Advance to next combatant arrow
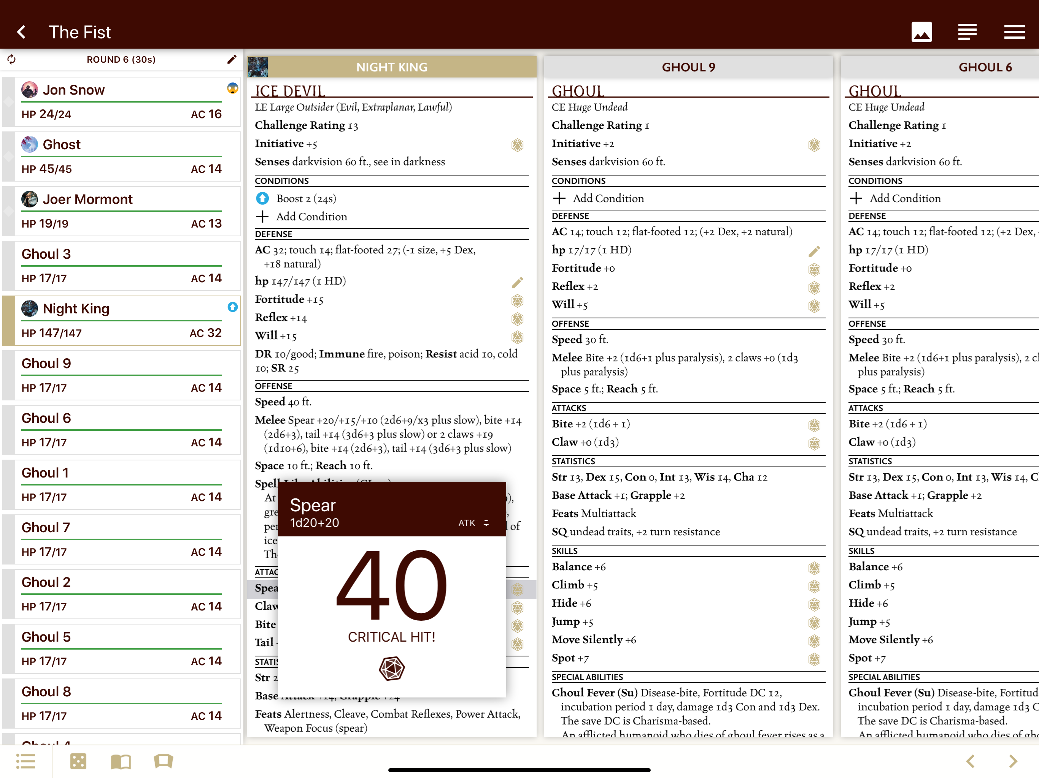The width and height of the screenshot is (1039, 778). 1013,761
